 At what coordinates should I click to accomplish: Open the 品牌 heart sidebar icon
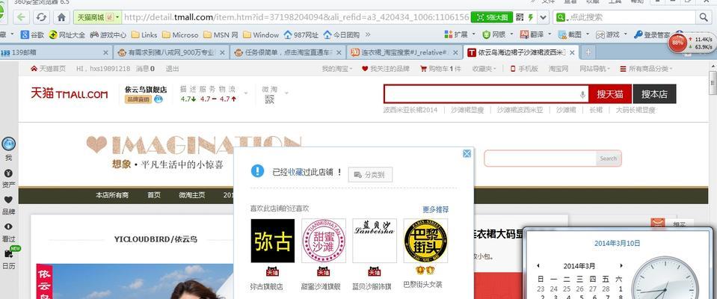point(9,200)
